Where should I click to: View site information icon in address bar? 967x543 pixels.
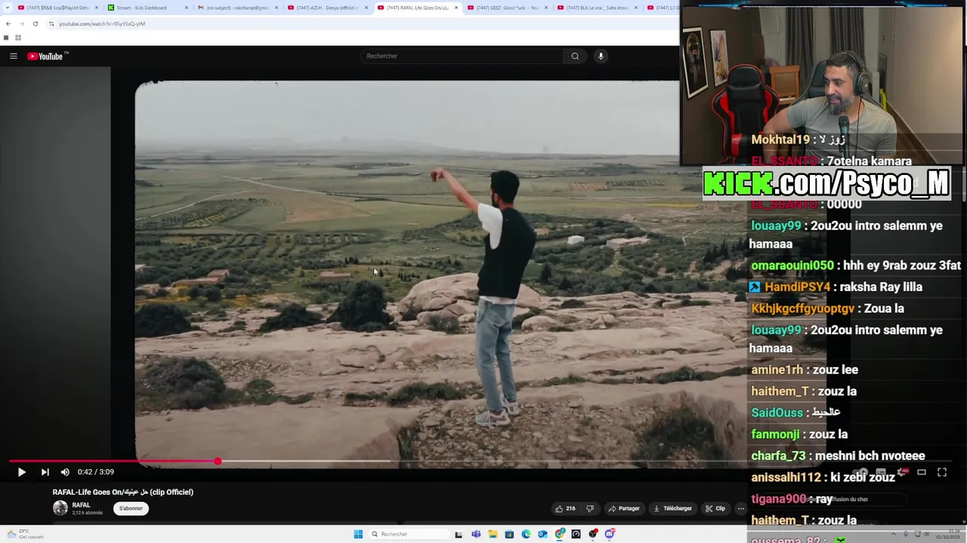click(51, 23)
